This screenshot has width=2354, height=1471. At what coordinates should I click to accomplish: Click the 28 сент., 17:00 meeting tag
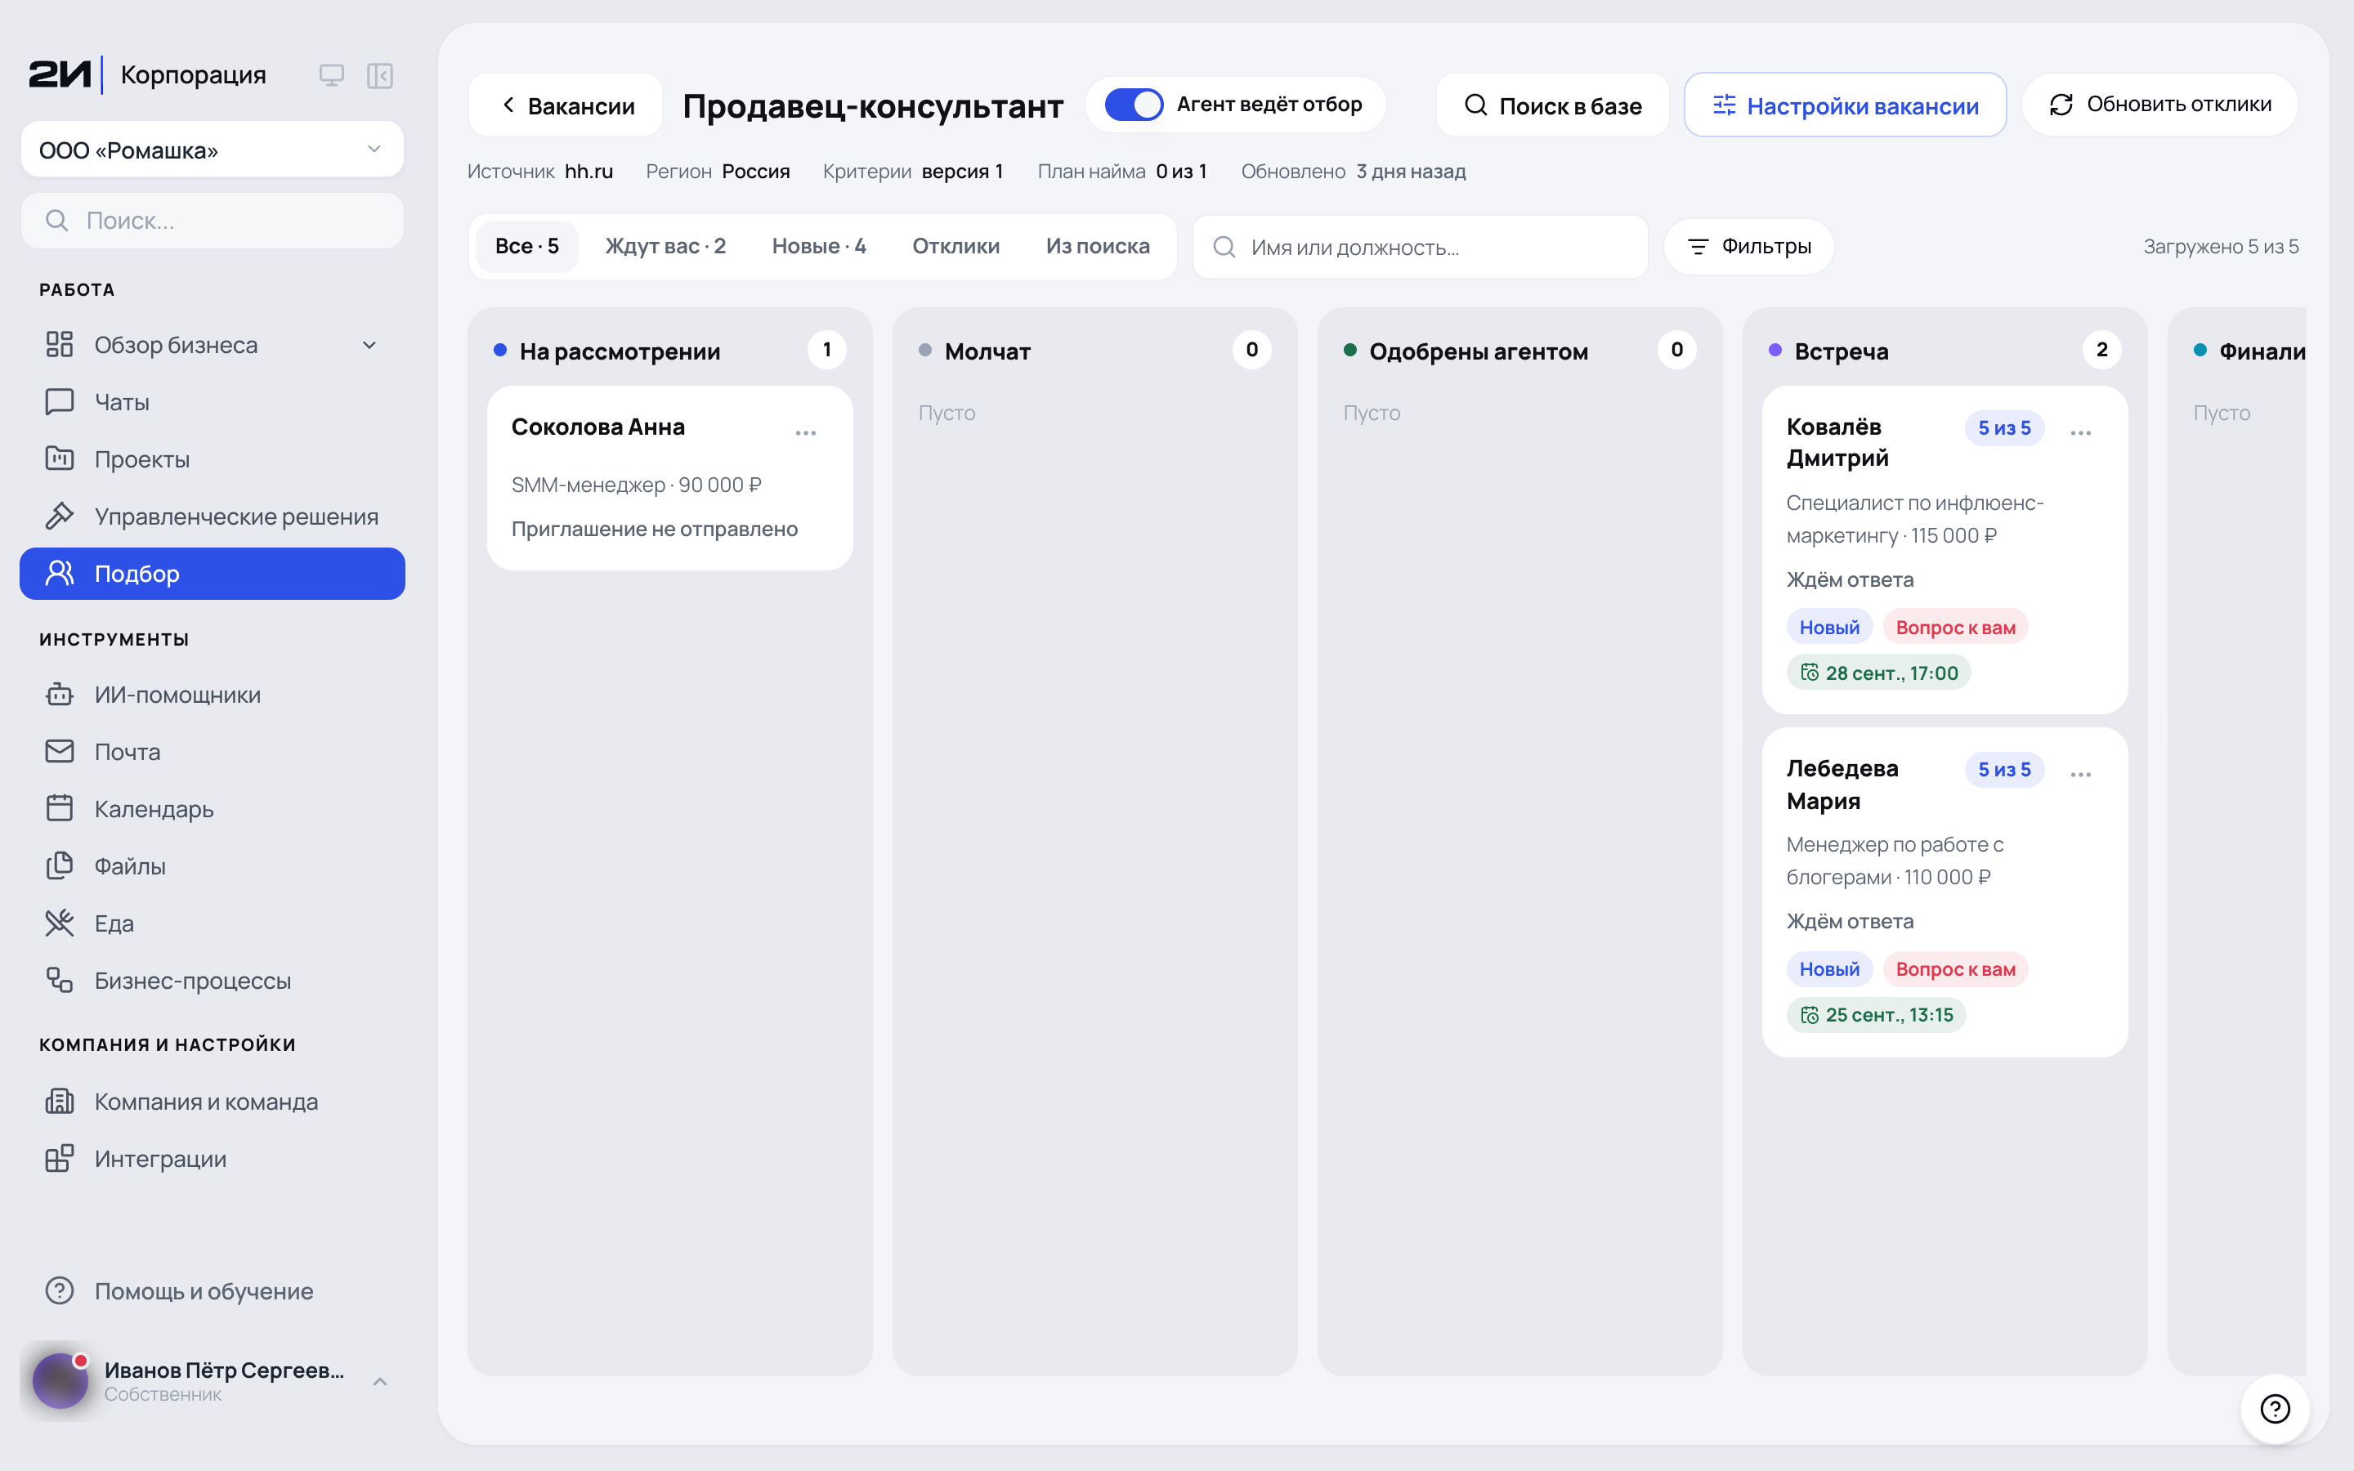tap(1878, 673)
